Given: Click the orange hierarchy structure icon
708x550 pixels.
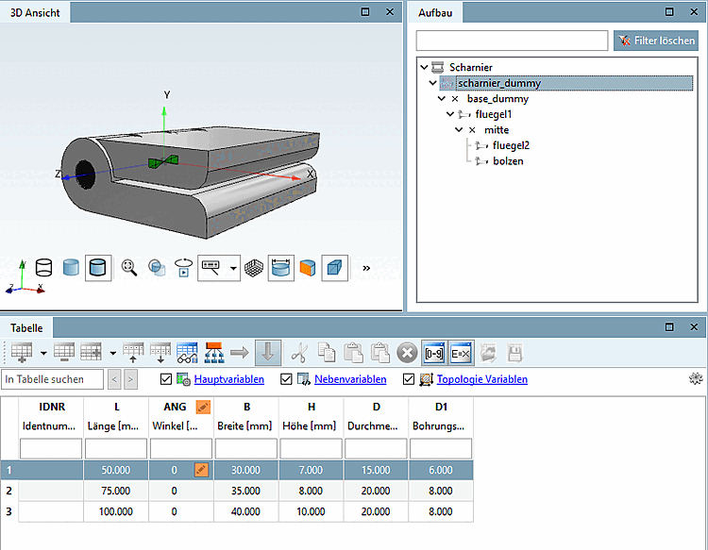Looking at the screenshot, I should click(213, 352).
